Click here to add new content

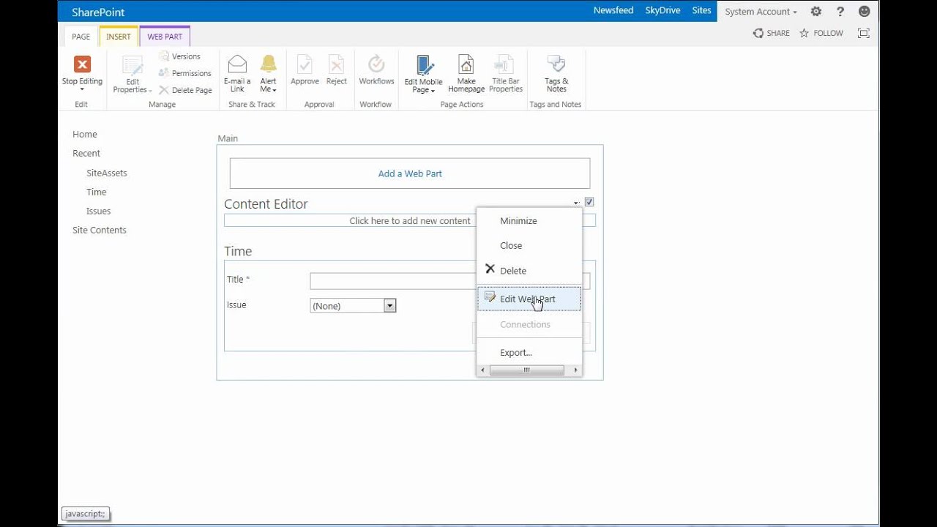coord(410,221)
